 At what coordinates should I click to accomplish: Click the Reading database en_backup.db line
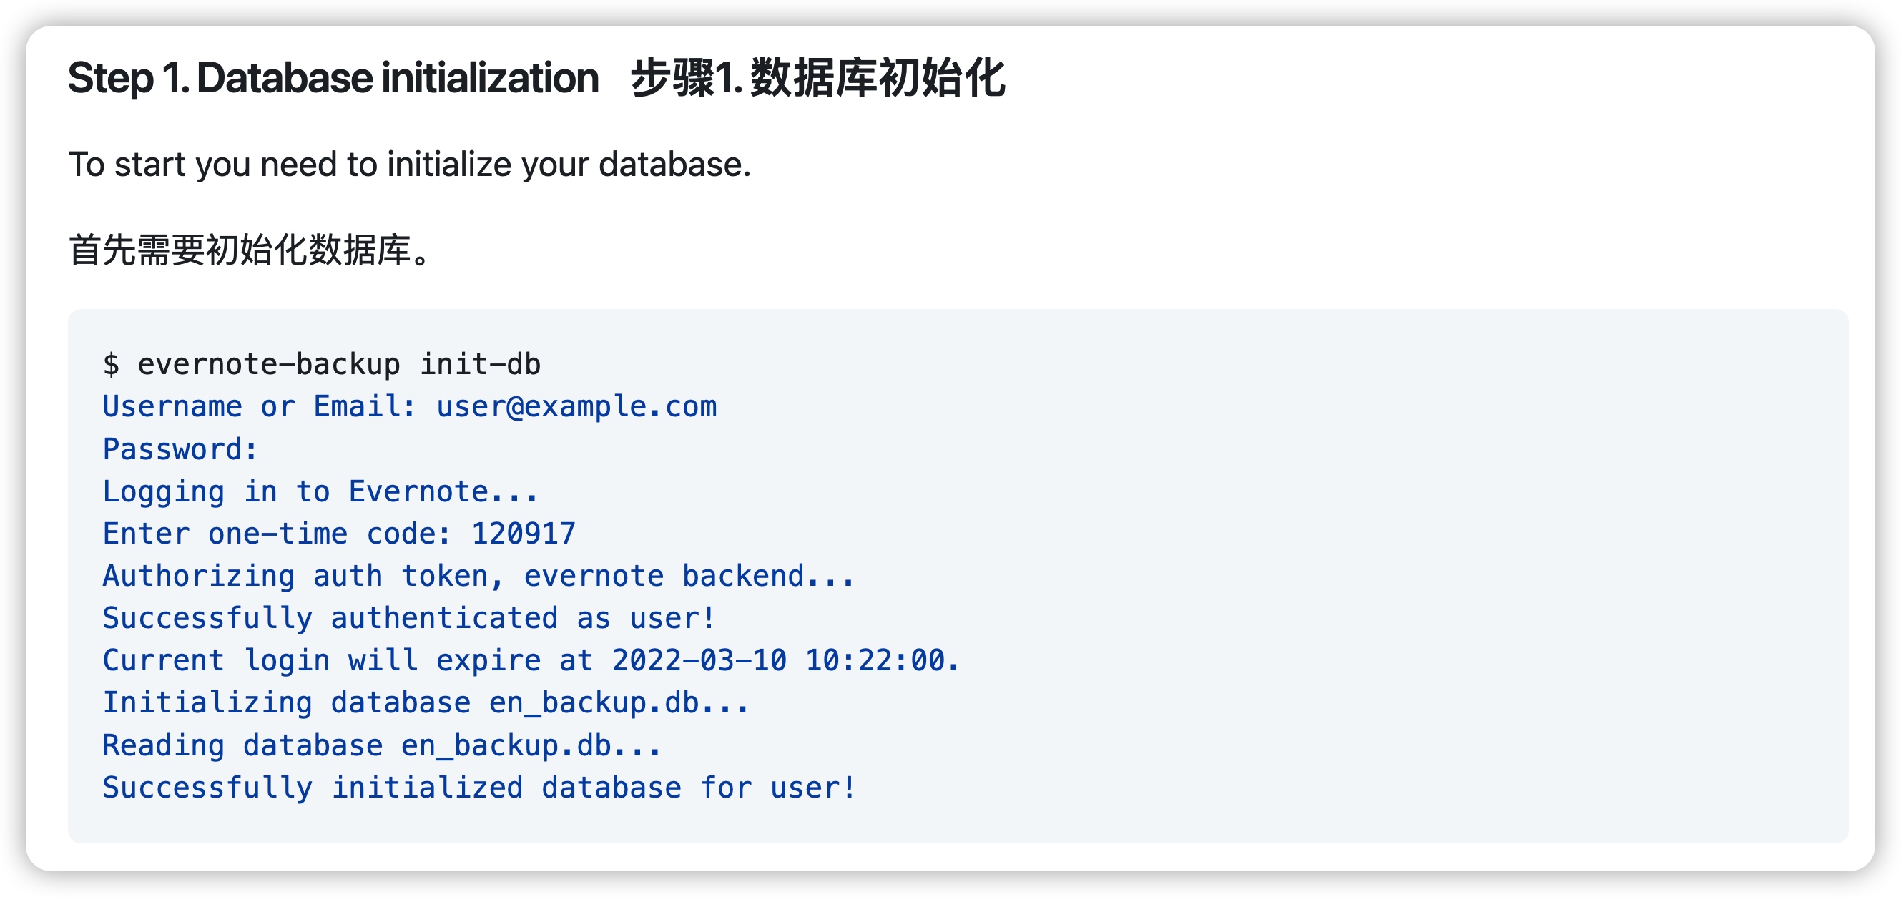(382, 745)
